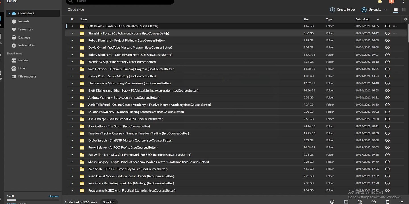Click the move-to-folder icon in bottom bar

pyautogui.click(x=346, y=202)
